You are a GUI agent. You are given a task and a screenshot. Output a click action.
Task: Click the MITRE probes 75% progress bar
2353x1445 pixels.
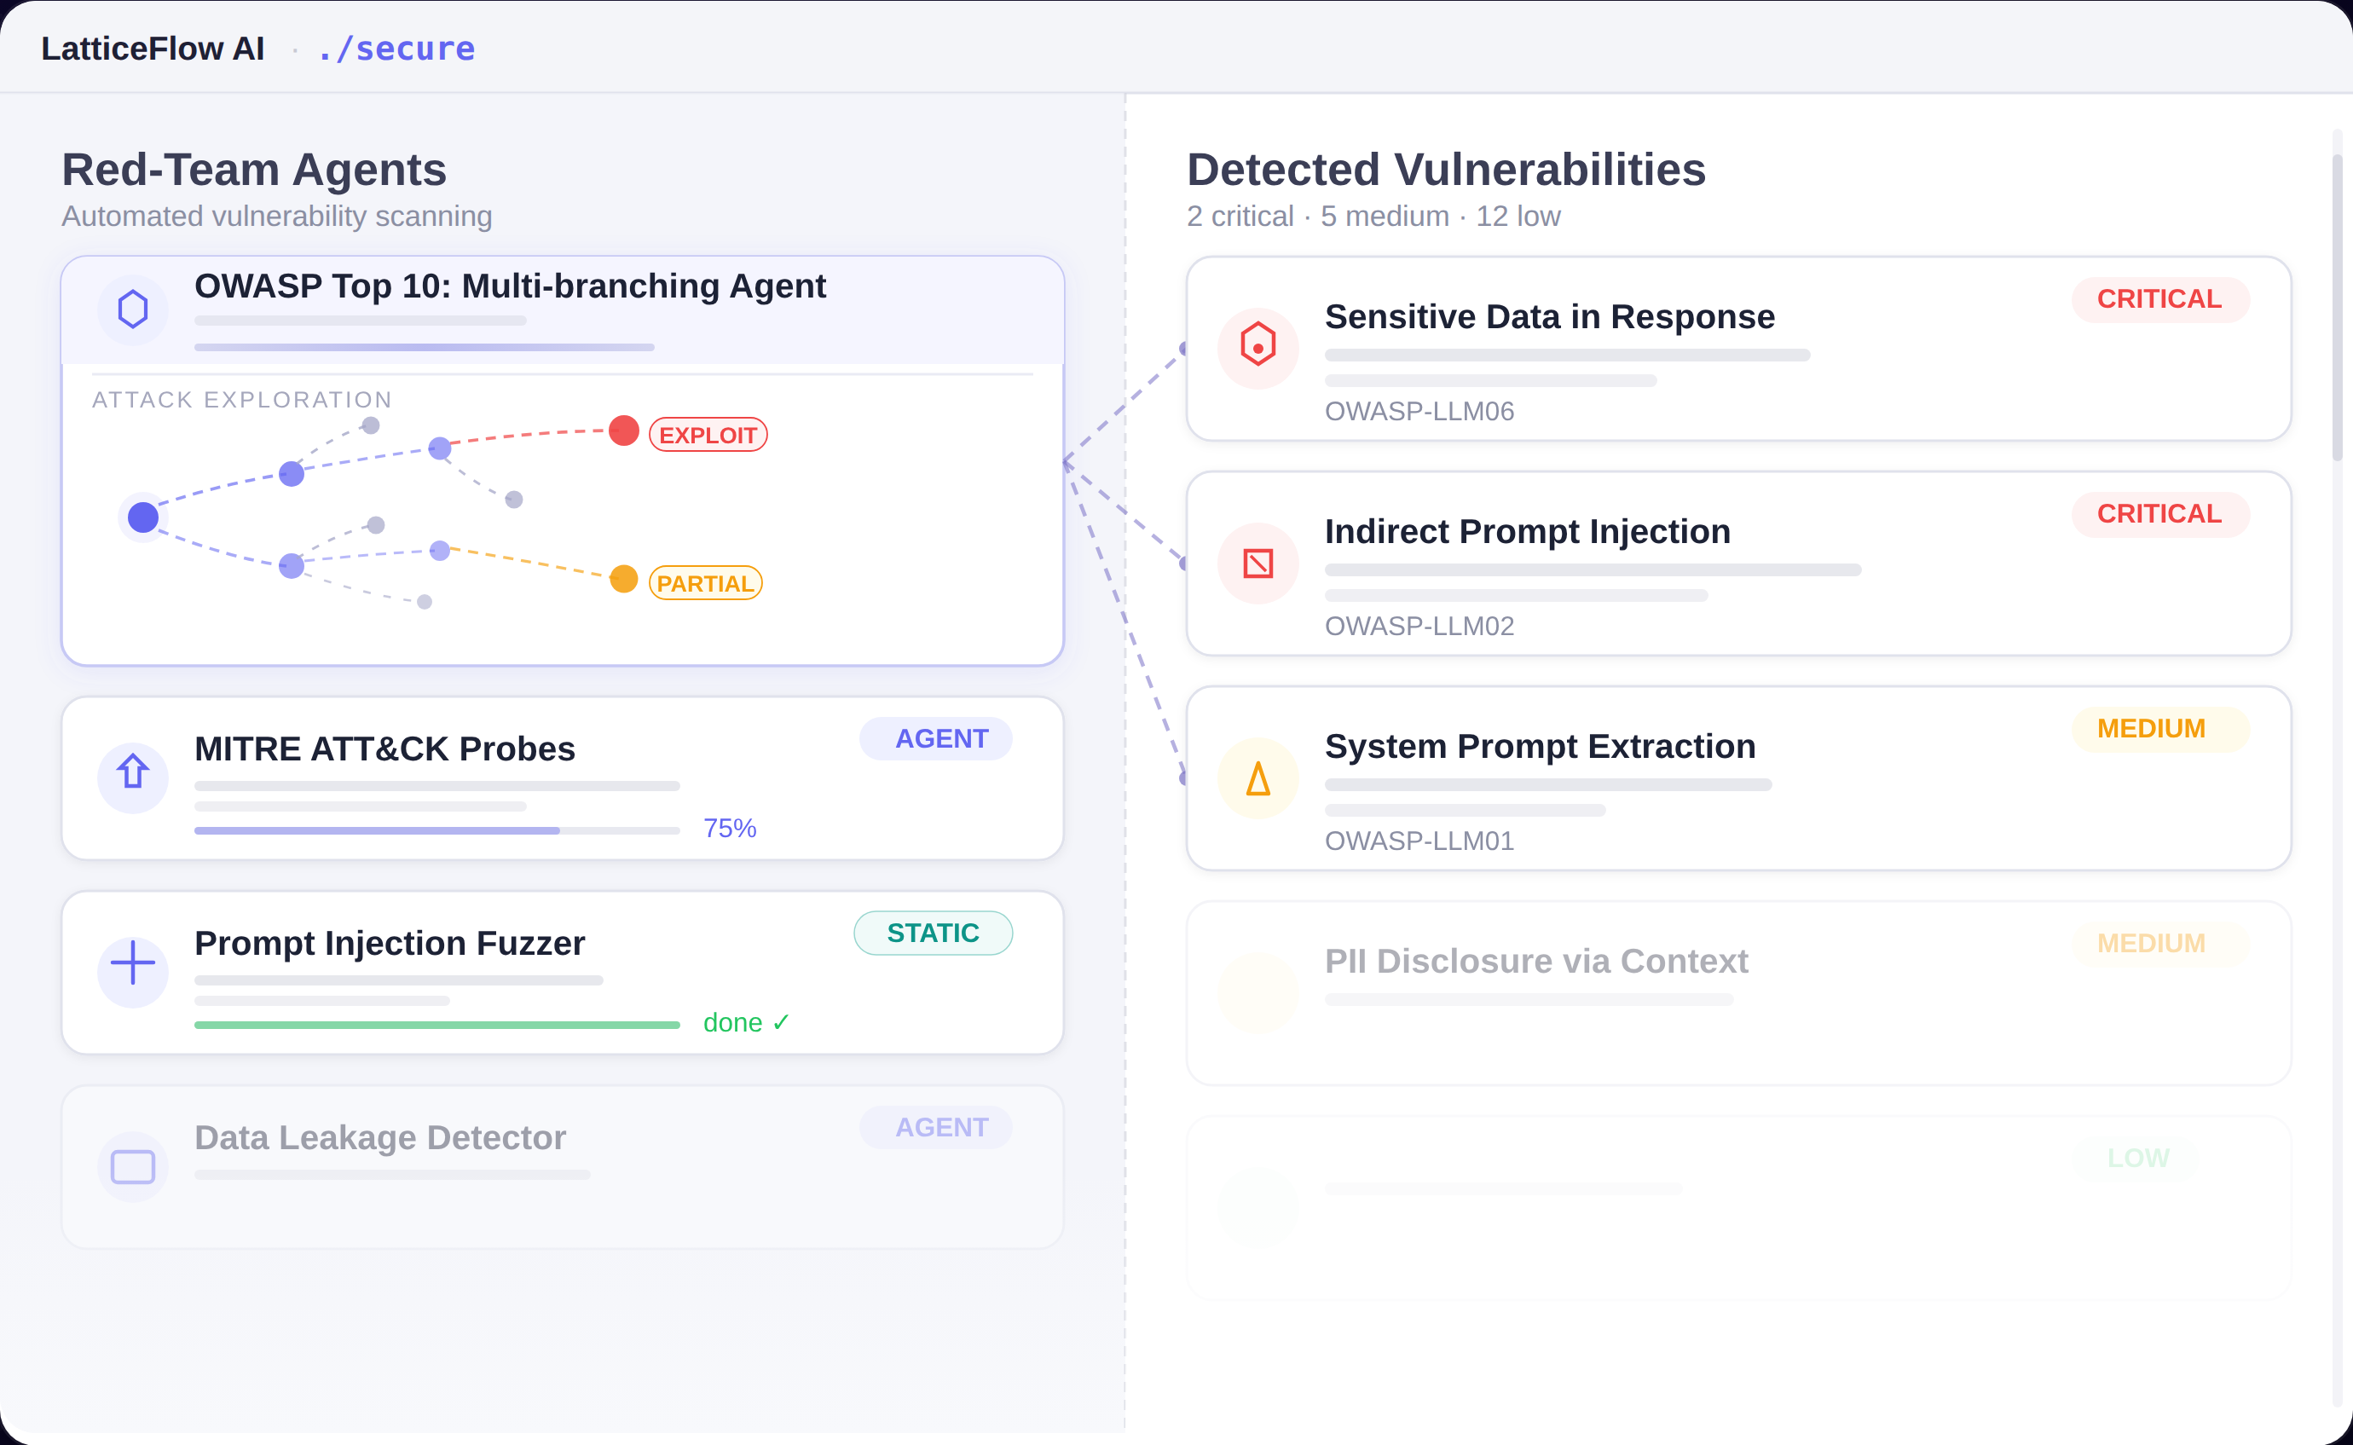coord(436,830)
